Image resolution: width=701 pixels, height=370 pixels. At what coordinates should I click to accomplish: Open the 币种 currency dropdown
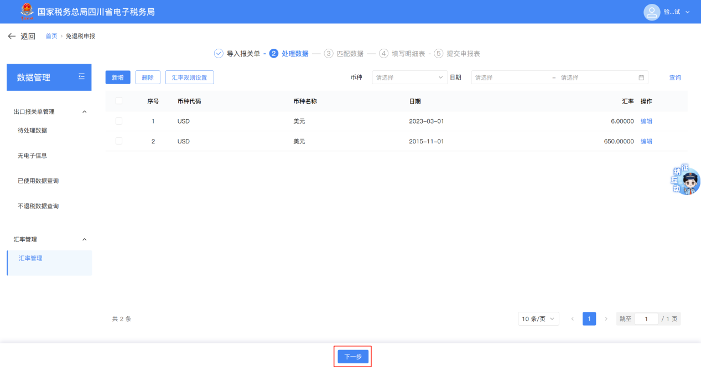click(x=409, y=78)
